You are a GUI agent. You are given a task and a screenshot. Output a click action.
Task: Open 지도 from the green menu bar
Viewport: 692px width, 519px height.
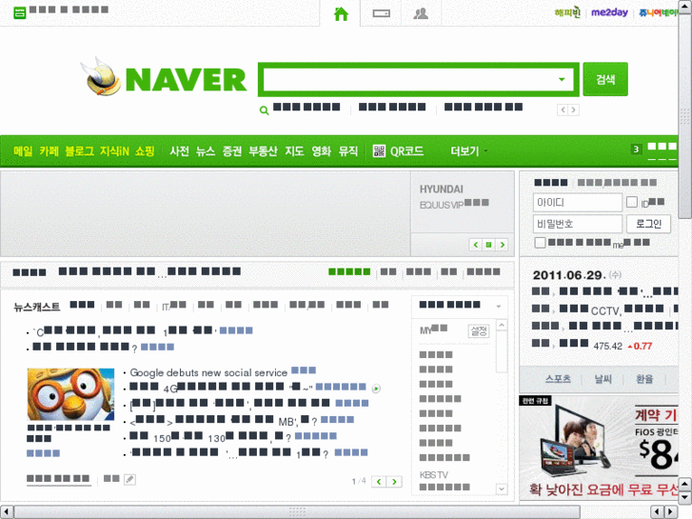click(294, 151)
